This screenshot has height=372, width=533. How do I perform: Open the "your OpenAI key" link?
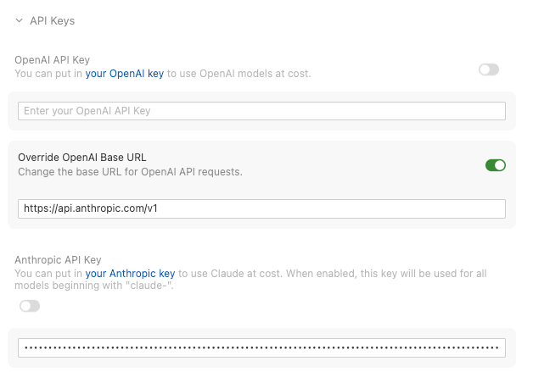click(x=125, y=74)
